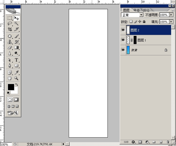The height and width of the screenshot is (146, 176).
Task: Open new adjustment layer menu
Action: pyautogui.click(x=147, y=142)
